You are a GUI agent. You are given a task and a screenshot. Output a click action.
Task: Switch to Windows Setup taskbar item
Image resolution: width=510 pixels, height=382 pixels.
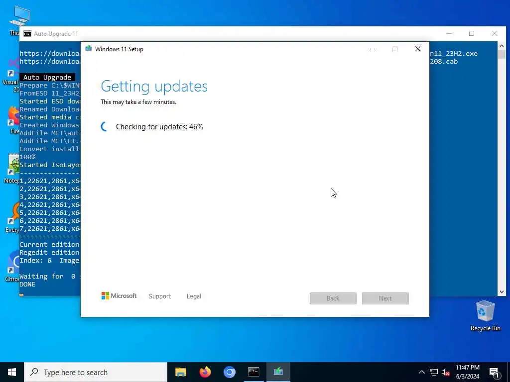(278, 372)
